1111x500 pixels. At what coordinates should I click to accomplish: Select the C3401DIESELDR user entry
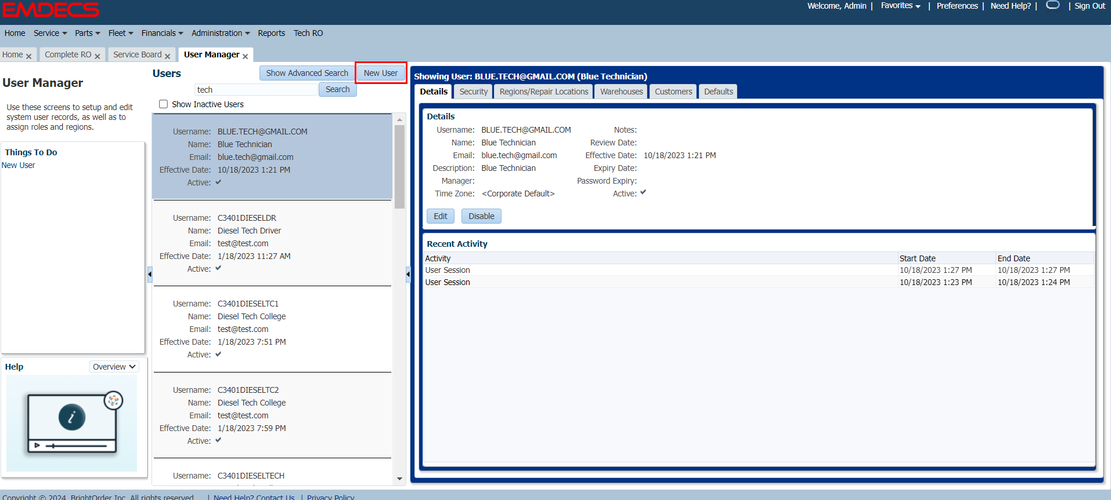(272, 243)
